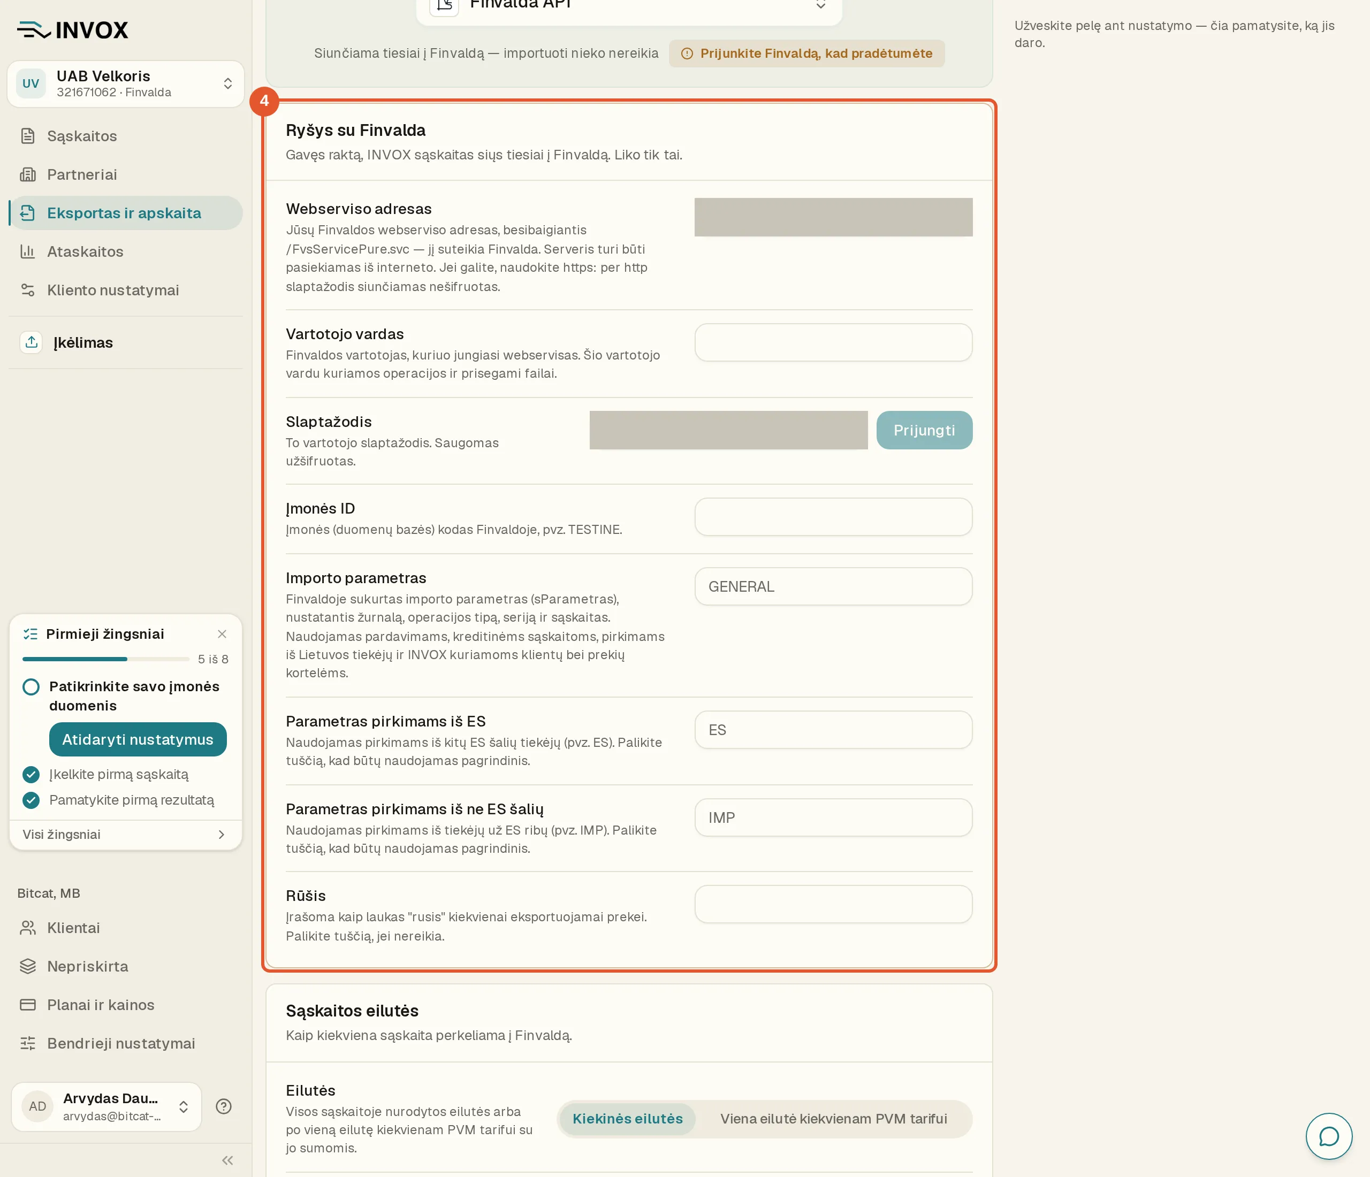Click the Importo parametras GENERAL field
1370x1177 pixels.
click(833, 586)
